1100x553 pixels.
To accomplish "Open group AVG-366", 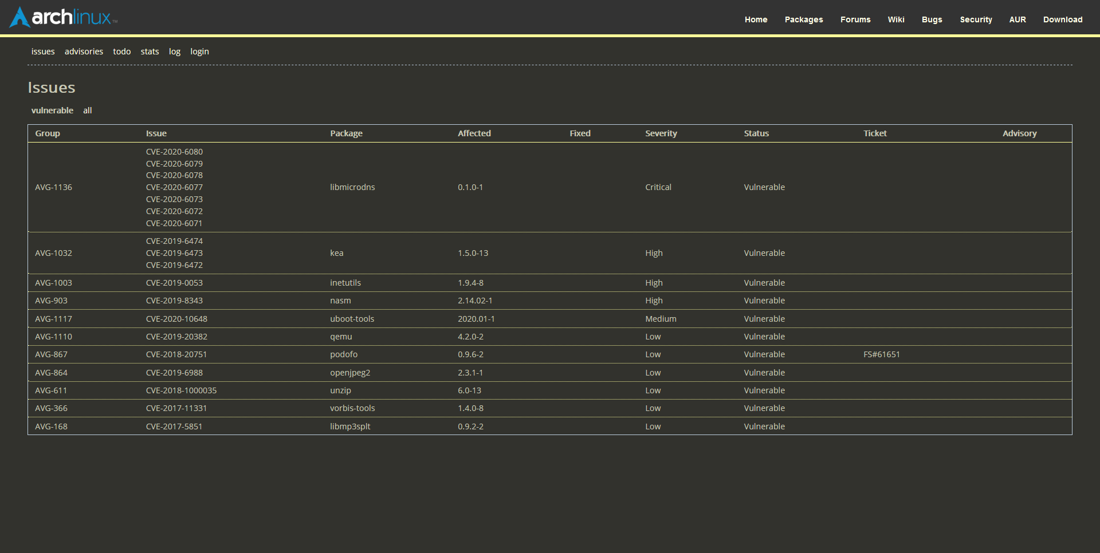I will [x=51, y=408].
